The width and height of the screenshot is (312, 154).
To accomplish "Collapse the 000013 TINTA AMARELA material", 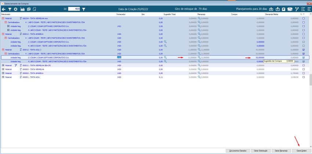I will [x=3, y=34].
